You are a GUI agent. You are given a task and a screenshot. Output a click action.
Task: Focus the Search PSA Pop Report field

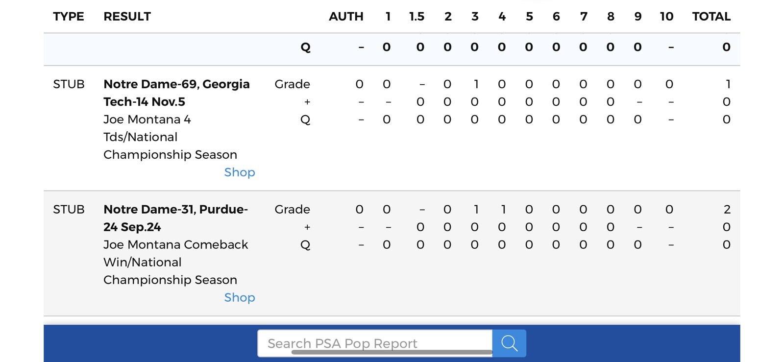tap(374, 342)
